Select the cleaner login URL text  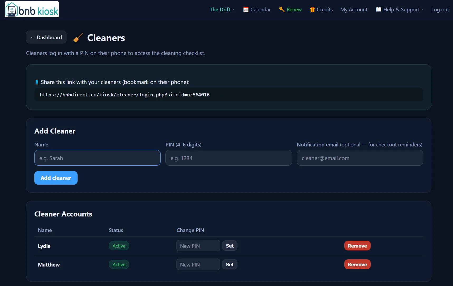point(125,95)
